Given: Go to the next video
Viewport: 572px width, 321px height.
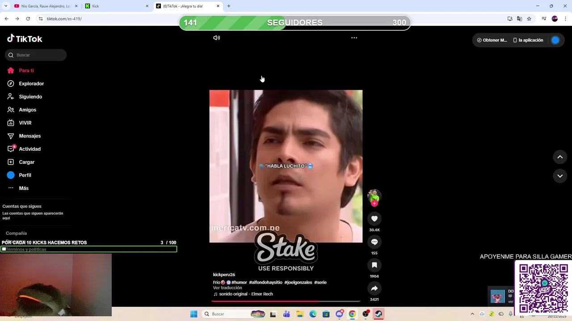Looking at the screenshot, I should click(x=560, y=176).
